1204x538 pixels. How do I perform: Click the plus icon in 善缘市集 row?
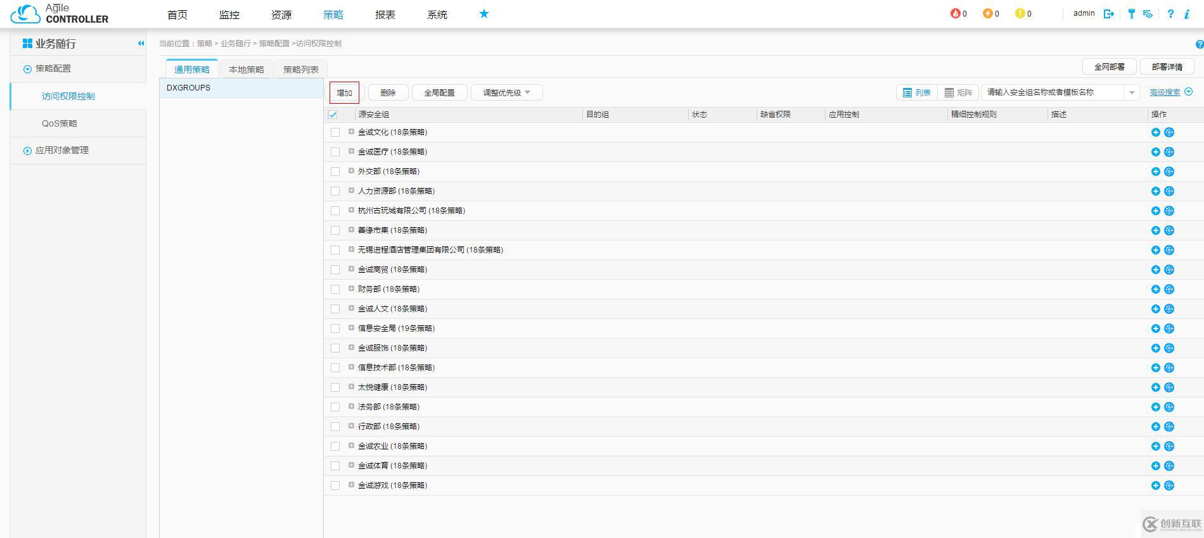point(1155,230)
